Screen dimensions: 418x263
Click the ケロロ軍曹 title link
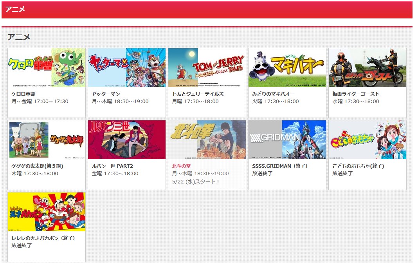point(23,94)
